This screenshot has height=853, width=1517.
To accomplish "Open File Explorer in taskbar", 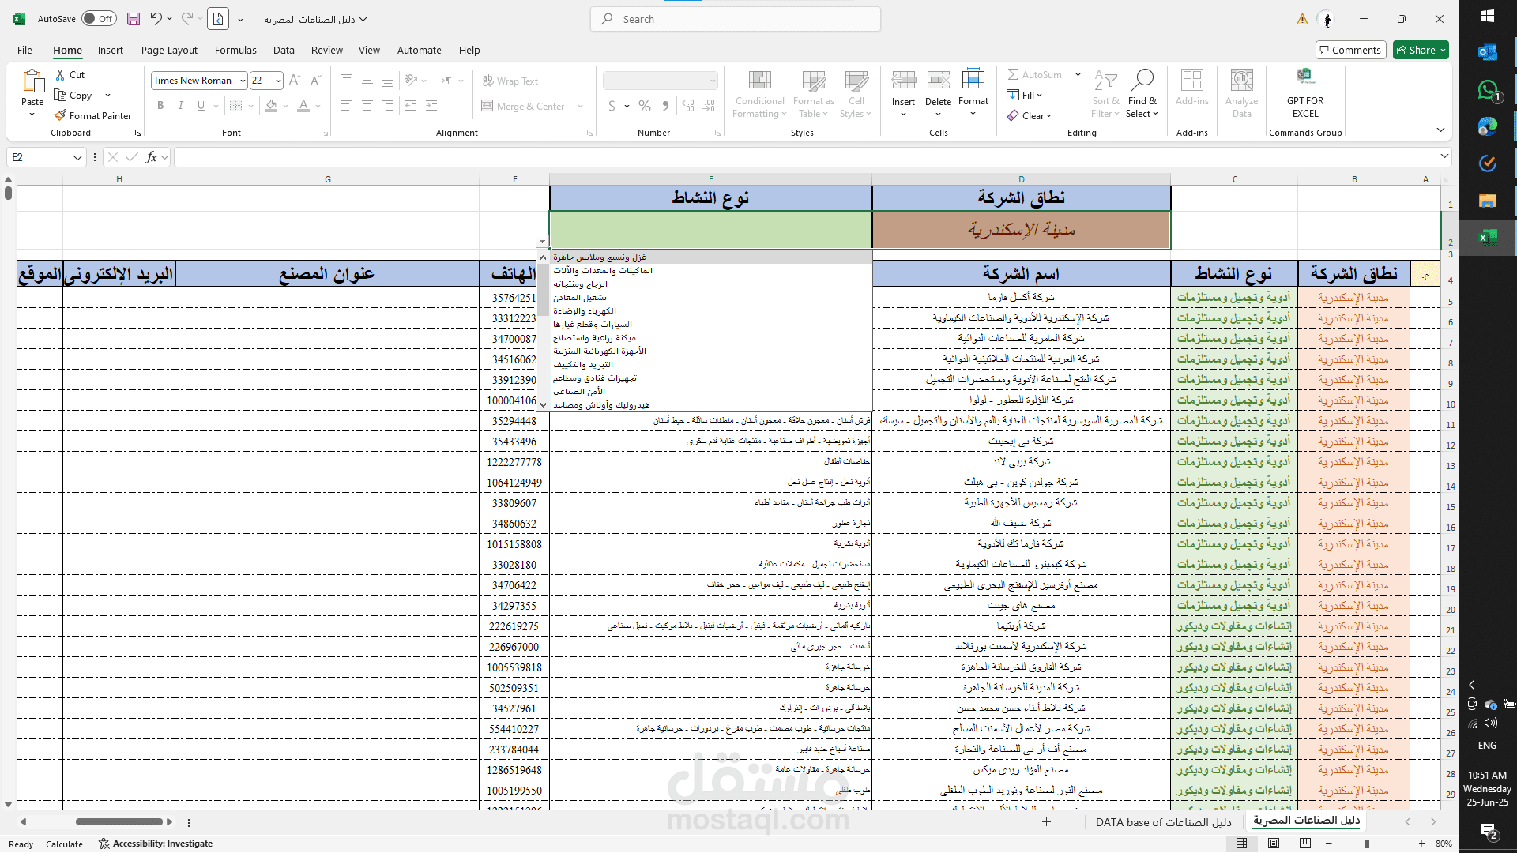I will (1488, 201).
